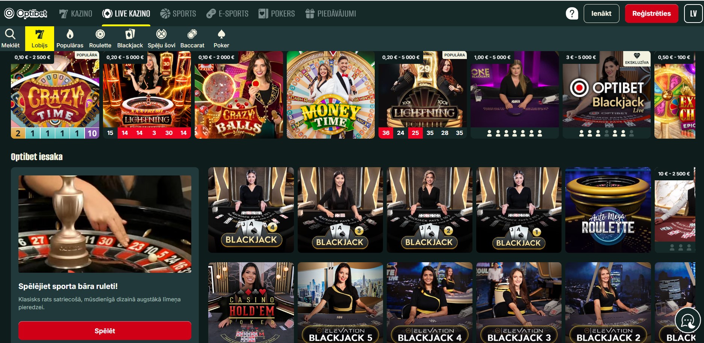
Task: Open the Spēļu šovi category
Action: [x=161, y=38]
